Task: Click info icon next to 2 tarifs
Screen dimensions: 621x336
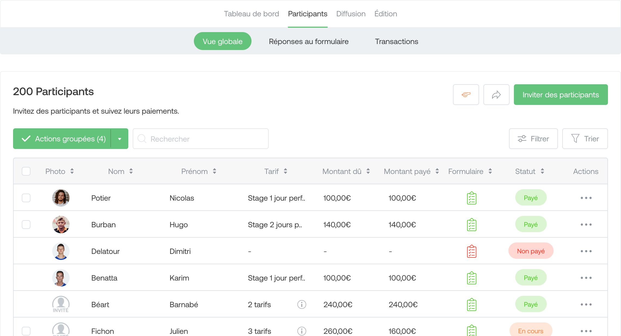Action: [x=302, y=304]
